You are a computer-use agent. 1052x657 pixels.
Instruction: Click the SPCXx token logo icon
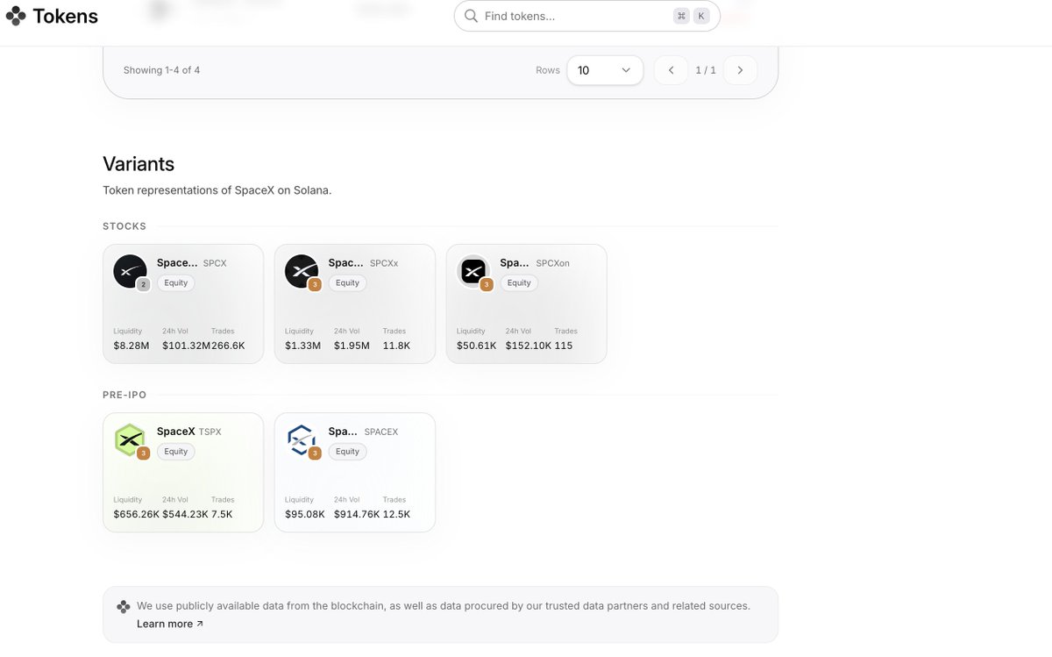[x=302, y=271]
